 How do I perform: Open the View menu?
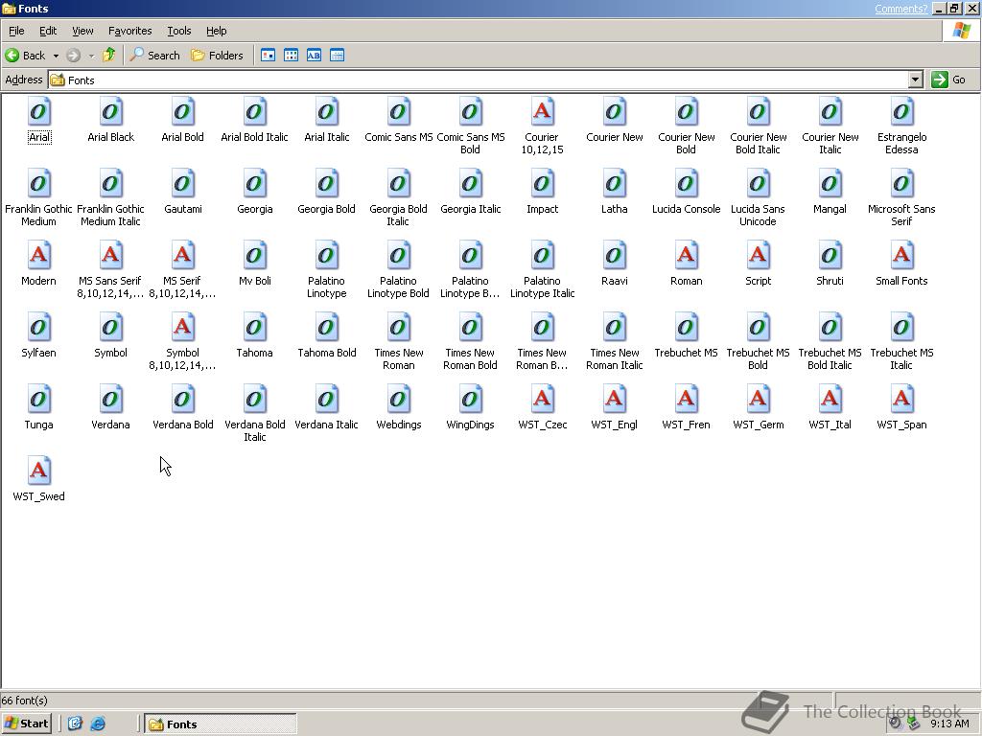[x=82, y=31]
